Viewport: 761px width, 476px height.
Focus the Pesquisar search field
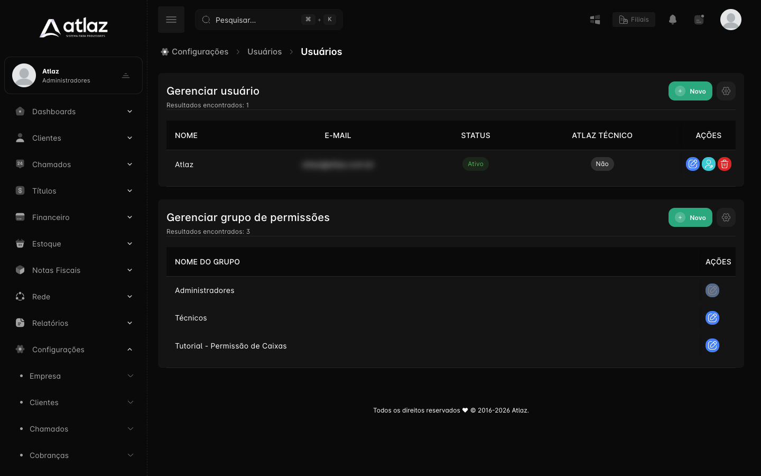click(x=269, y=20)
